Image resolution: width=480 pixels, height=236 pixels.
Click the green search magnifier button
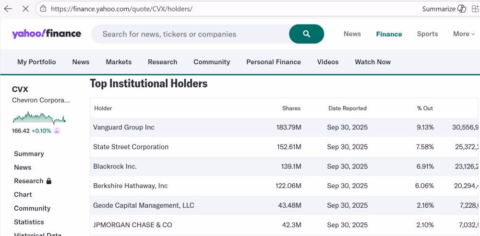pyautogui.click(x=306, y=34)
